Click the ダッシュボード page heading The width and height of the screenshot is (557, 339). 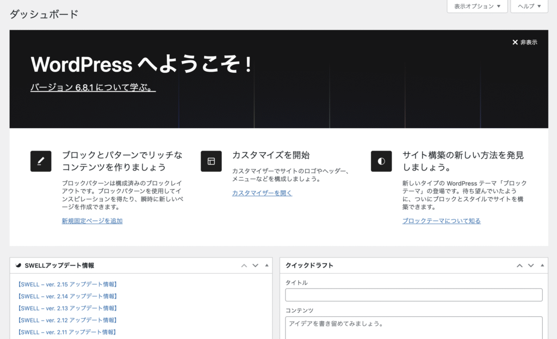click(44, 15)
